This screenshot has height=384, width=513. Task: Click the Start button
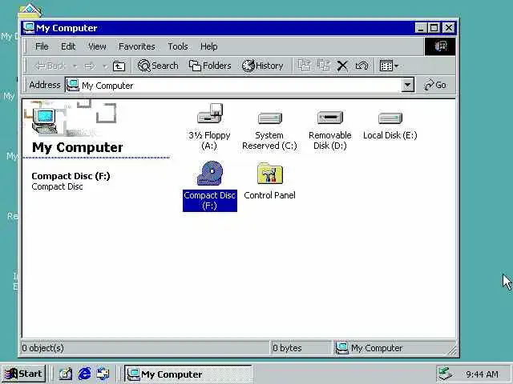coord(23,374)
